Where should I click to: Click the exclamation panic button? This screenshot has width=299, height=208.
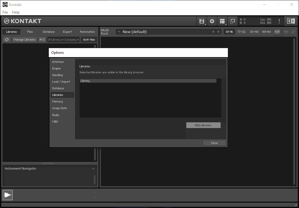[x=279, y=21]
